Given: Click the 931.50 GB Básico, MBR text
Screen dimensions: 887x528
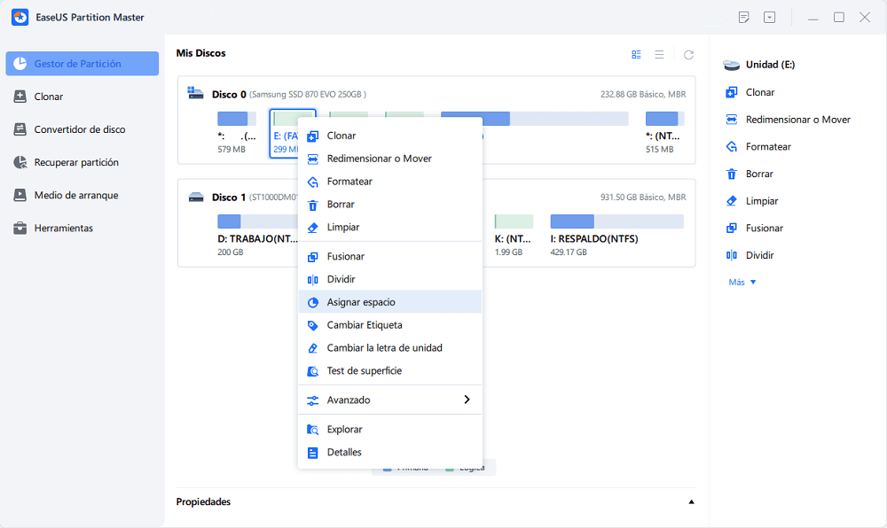Looking at the screenshot, I should click(x=643, y=197).
